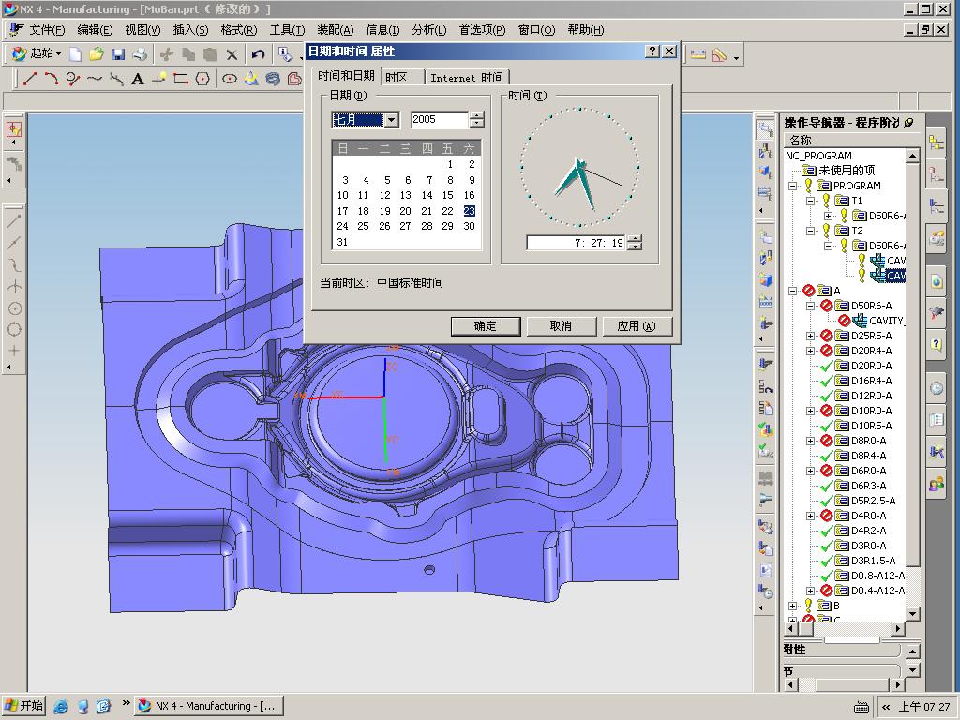960x720 pixels.
Task: Increase the year with up spinner arrow
Action: point(477,115)
